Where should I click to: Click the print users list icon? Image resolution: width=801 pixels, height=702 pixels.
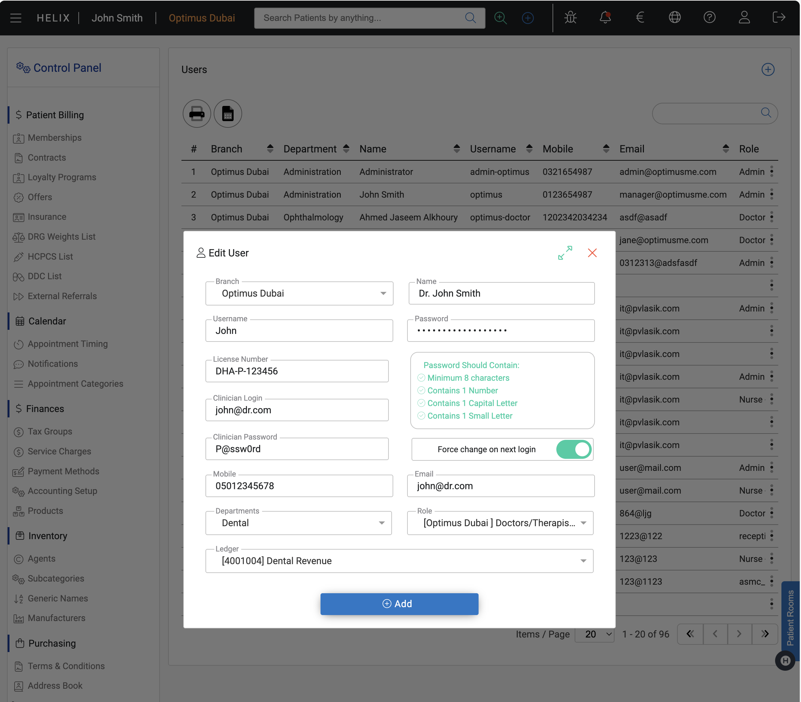tap(197, 114)
